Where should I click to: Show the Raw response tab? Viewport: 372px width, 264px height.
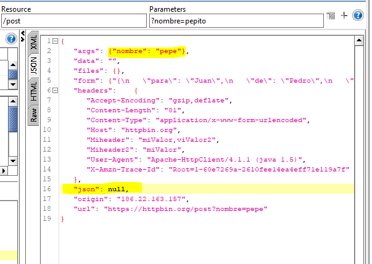click(x=34, y=112)
